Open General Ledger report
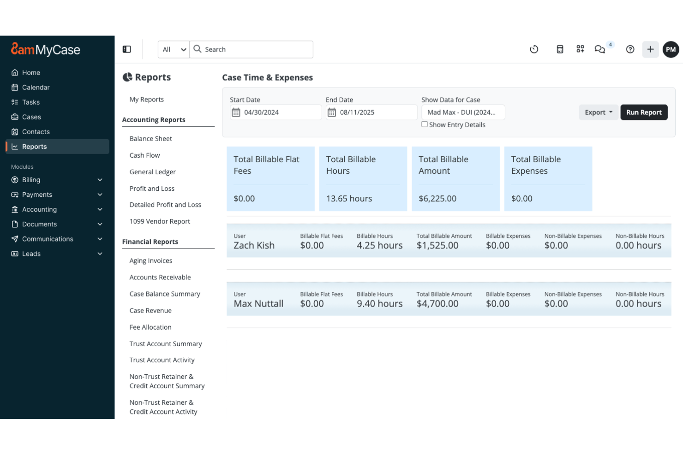This screenshot has width=683, height=455. [x=153, y=172]
